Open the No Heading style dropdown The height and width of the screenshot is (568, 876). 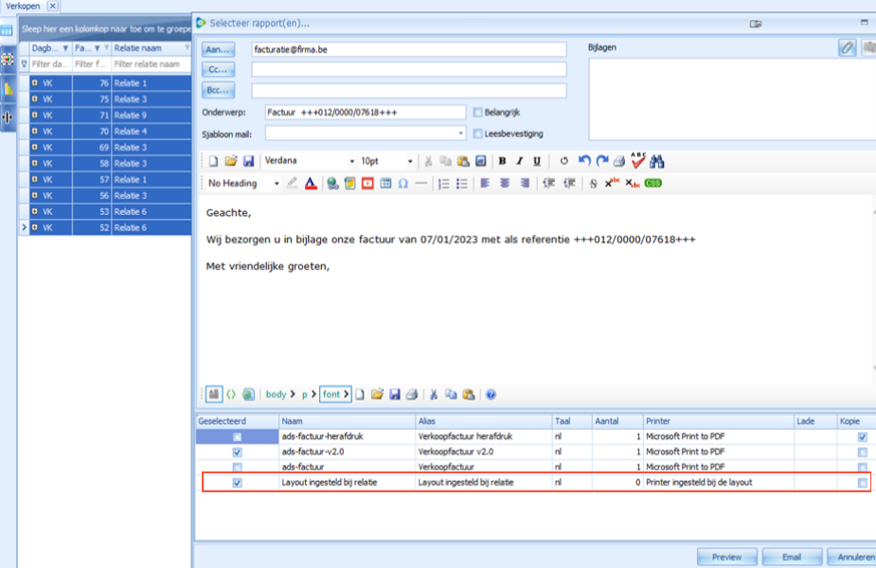[x=277, y=184]
